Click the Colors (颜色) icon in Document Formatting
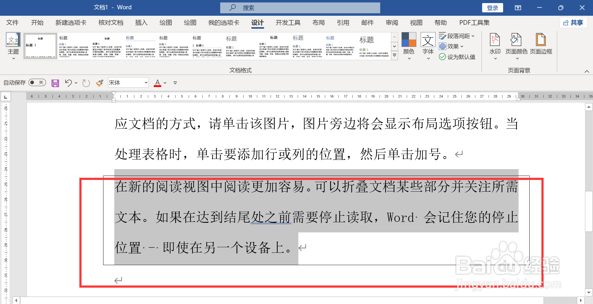 pyautogui.click(x=408, y=43)
